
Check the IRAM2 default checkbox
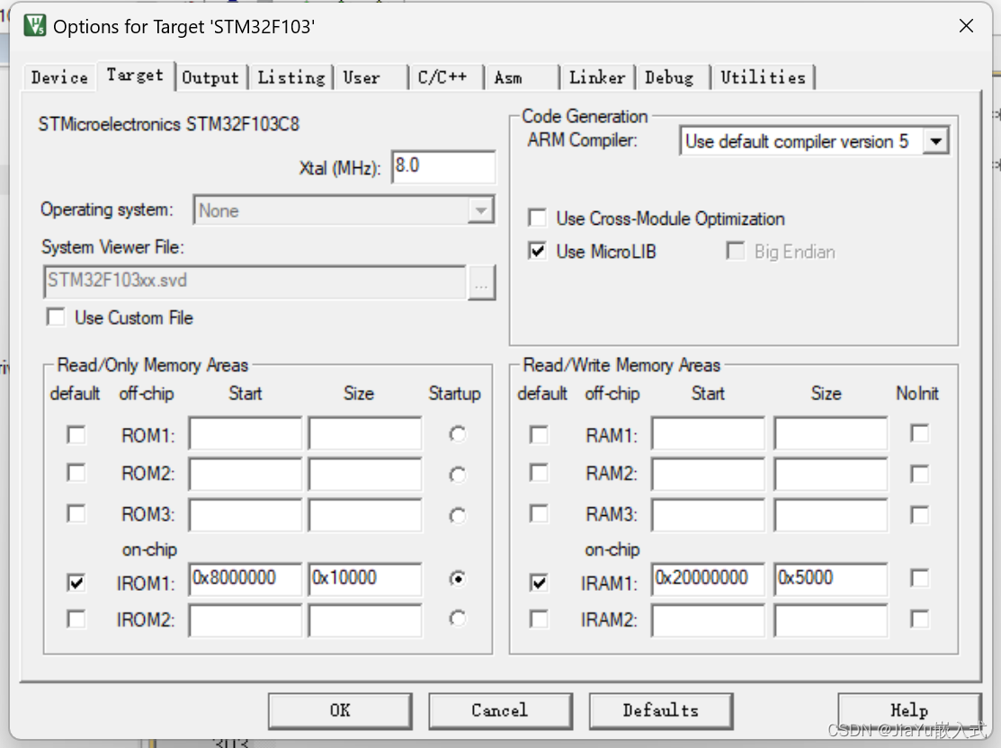[539, 619]
